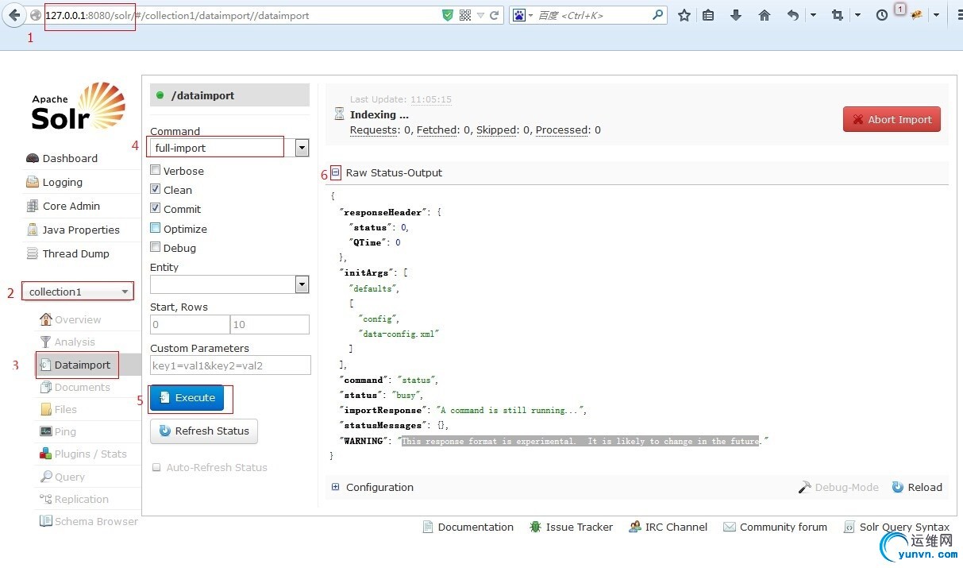Uncheck the Clean checkbox
Screen dimensions: 963x568
[156, 189]
